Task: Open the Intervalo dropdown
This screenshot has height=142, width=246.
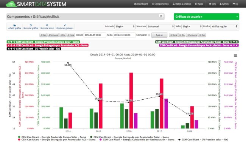Action: 125,26
